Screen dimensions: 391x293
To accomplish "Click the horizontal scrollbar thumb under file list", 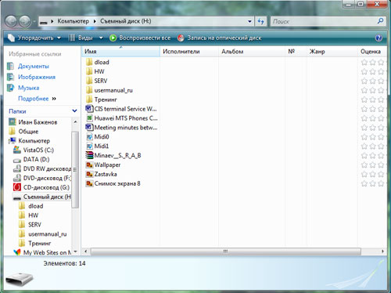I will tap(226, 251).
